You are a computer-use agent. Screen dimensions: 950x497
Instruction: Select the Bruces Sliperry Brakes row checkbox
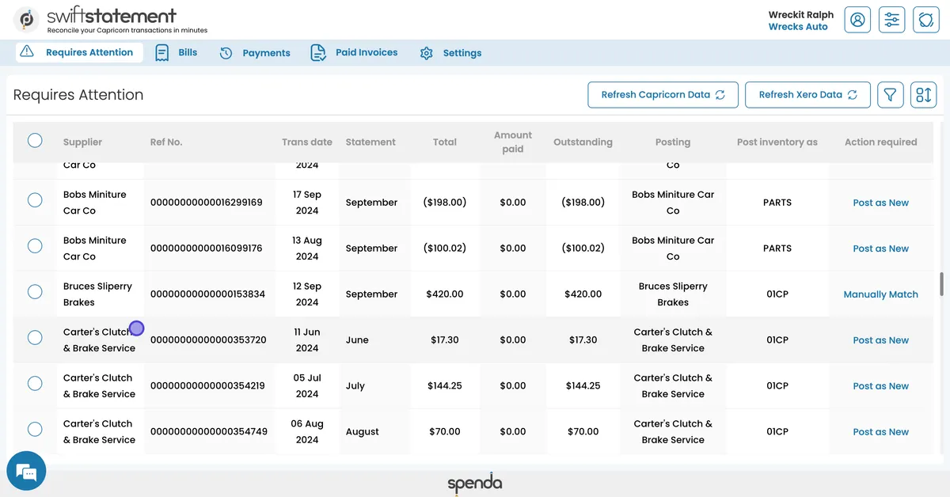(35, 291)
